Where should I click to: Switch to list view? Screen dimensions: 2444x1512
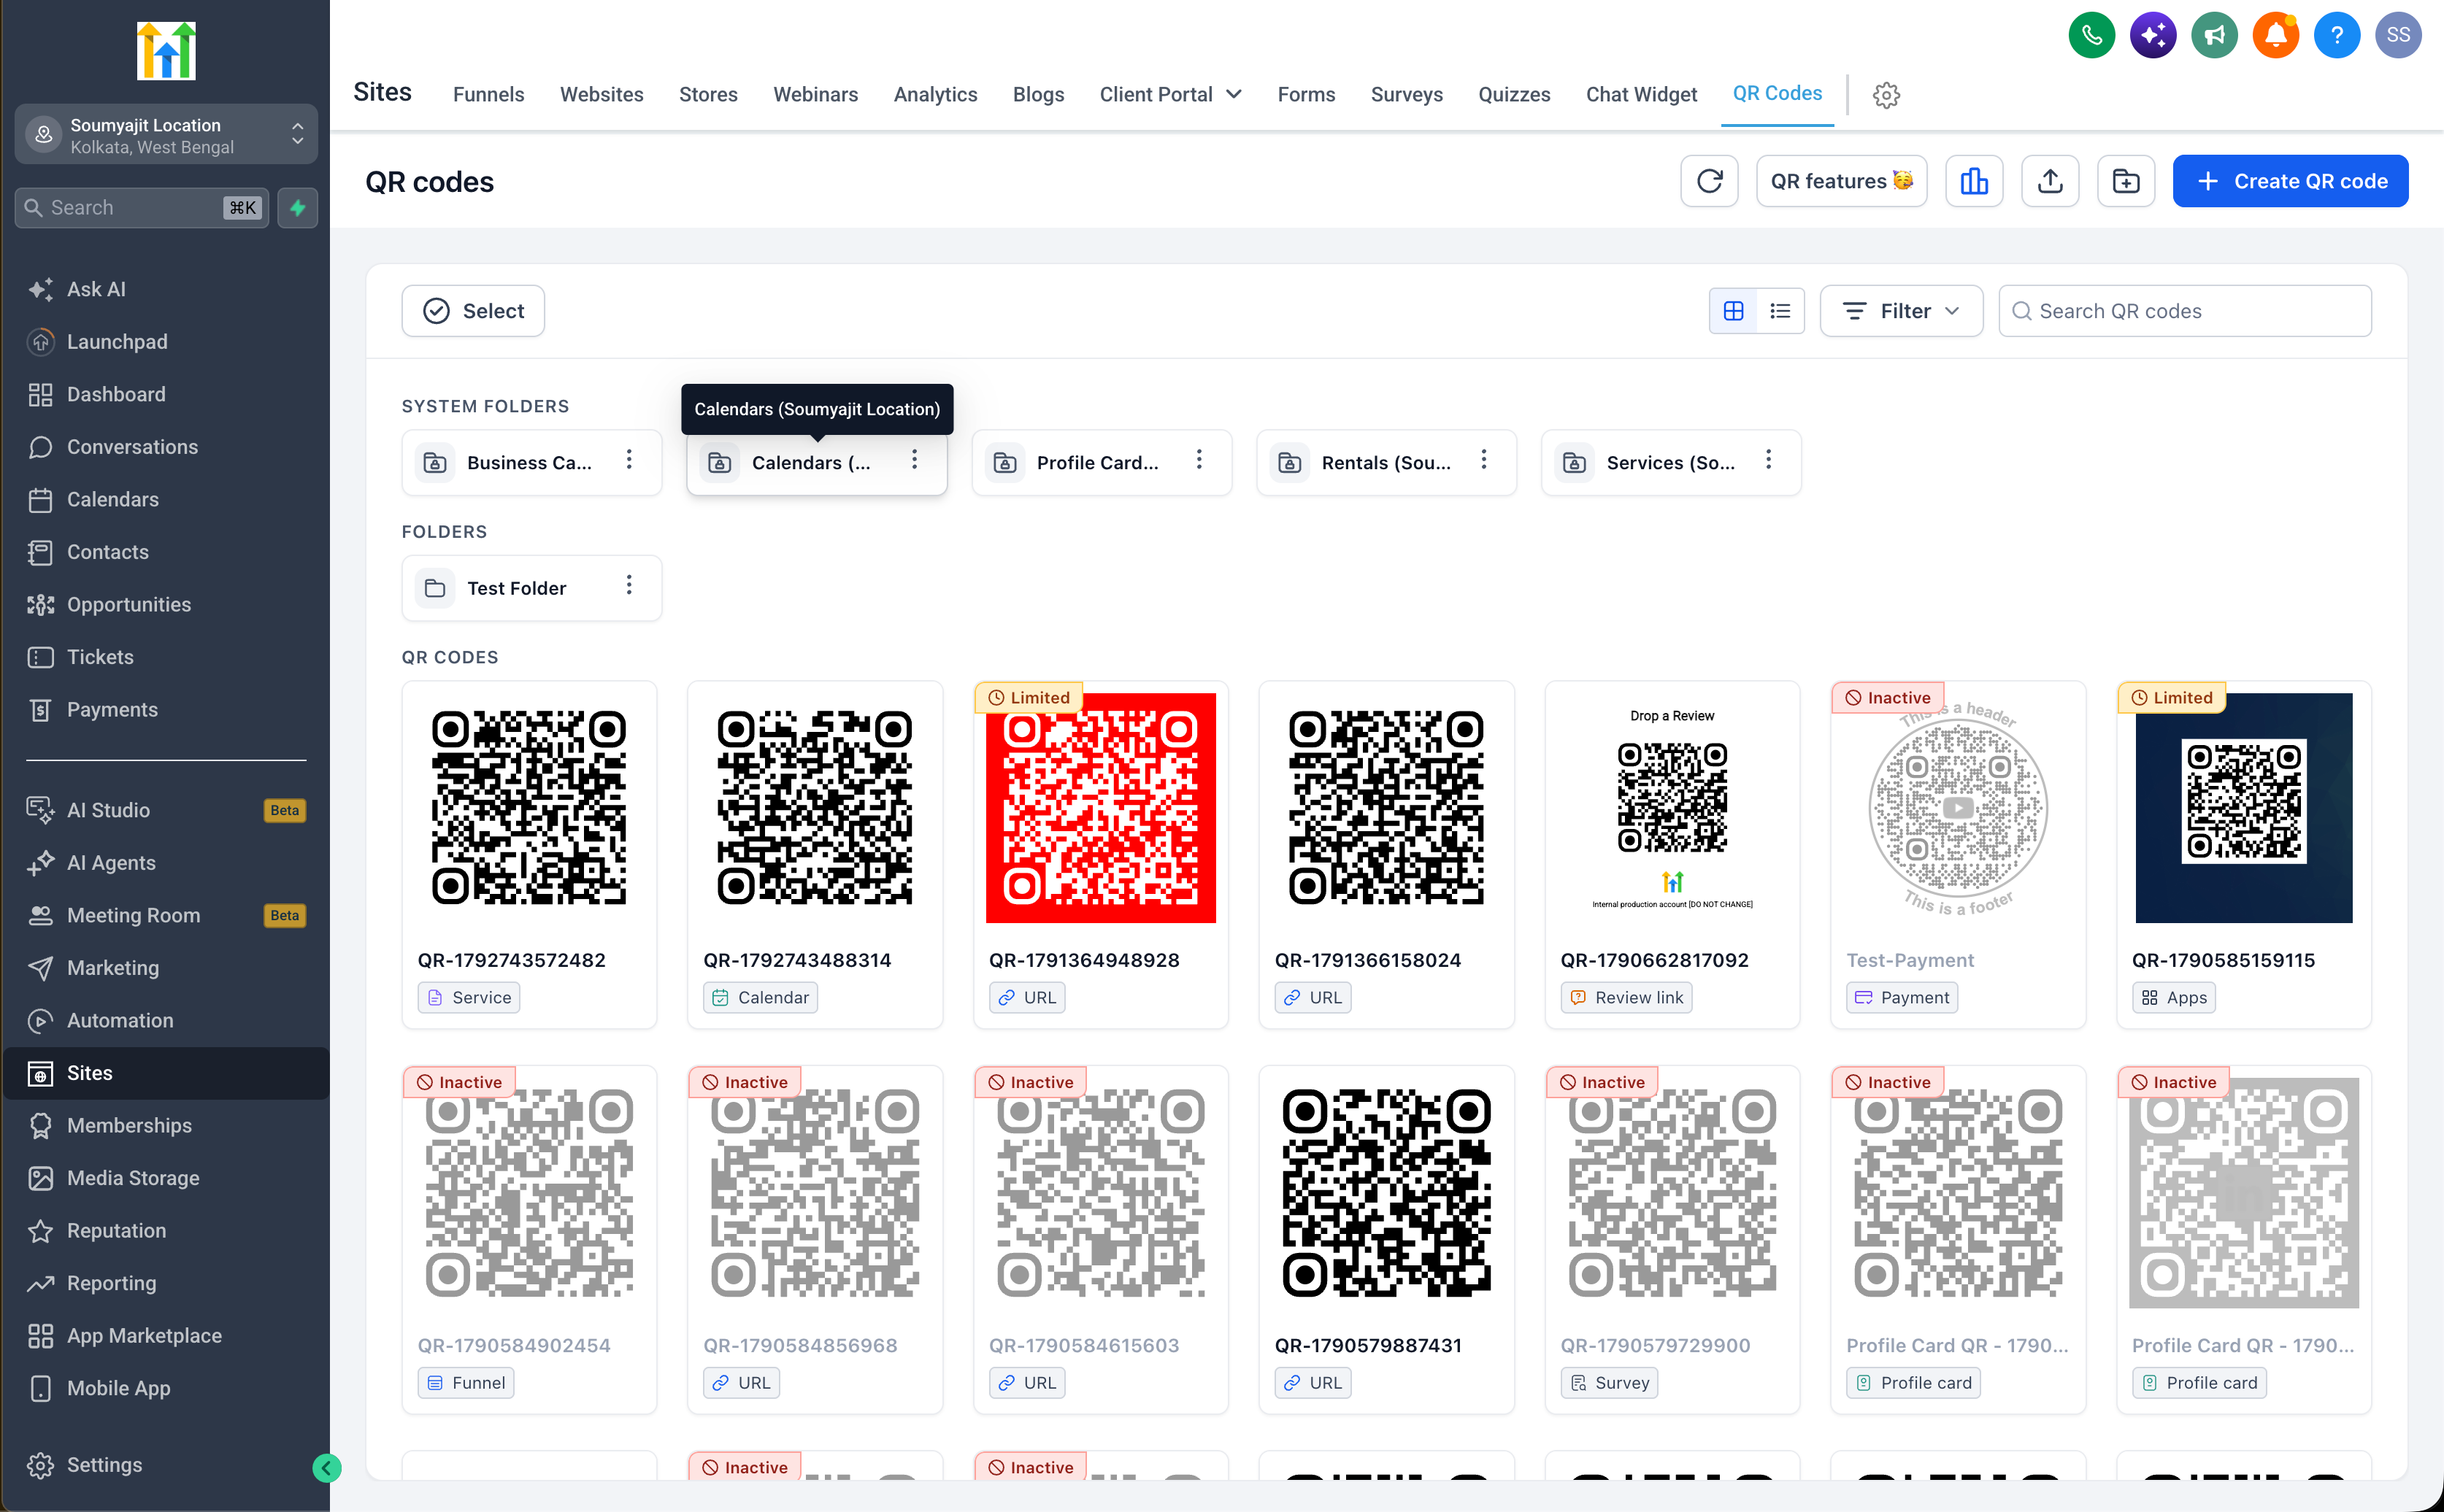(x=1780, y=311)
